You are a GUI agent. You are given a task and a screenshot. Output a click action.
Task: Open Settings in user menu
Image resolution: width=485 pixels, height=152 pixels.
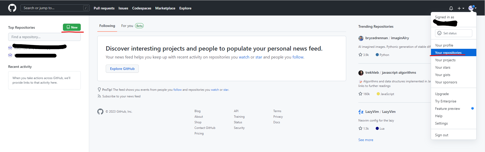pyautogui.click(x=454, y=123)
